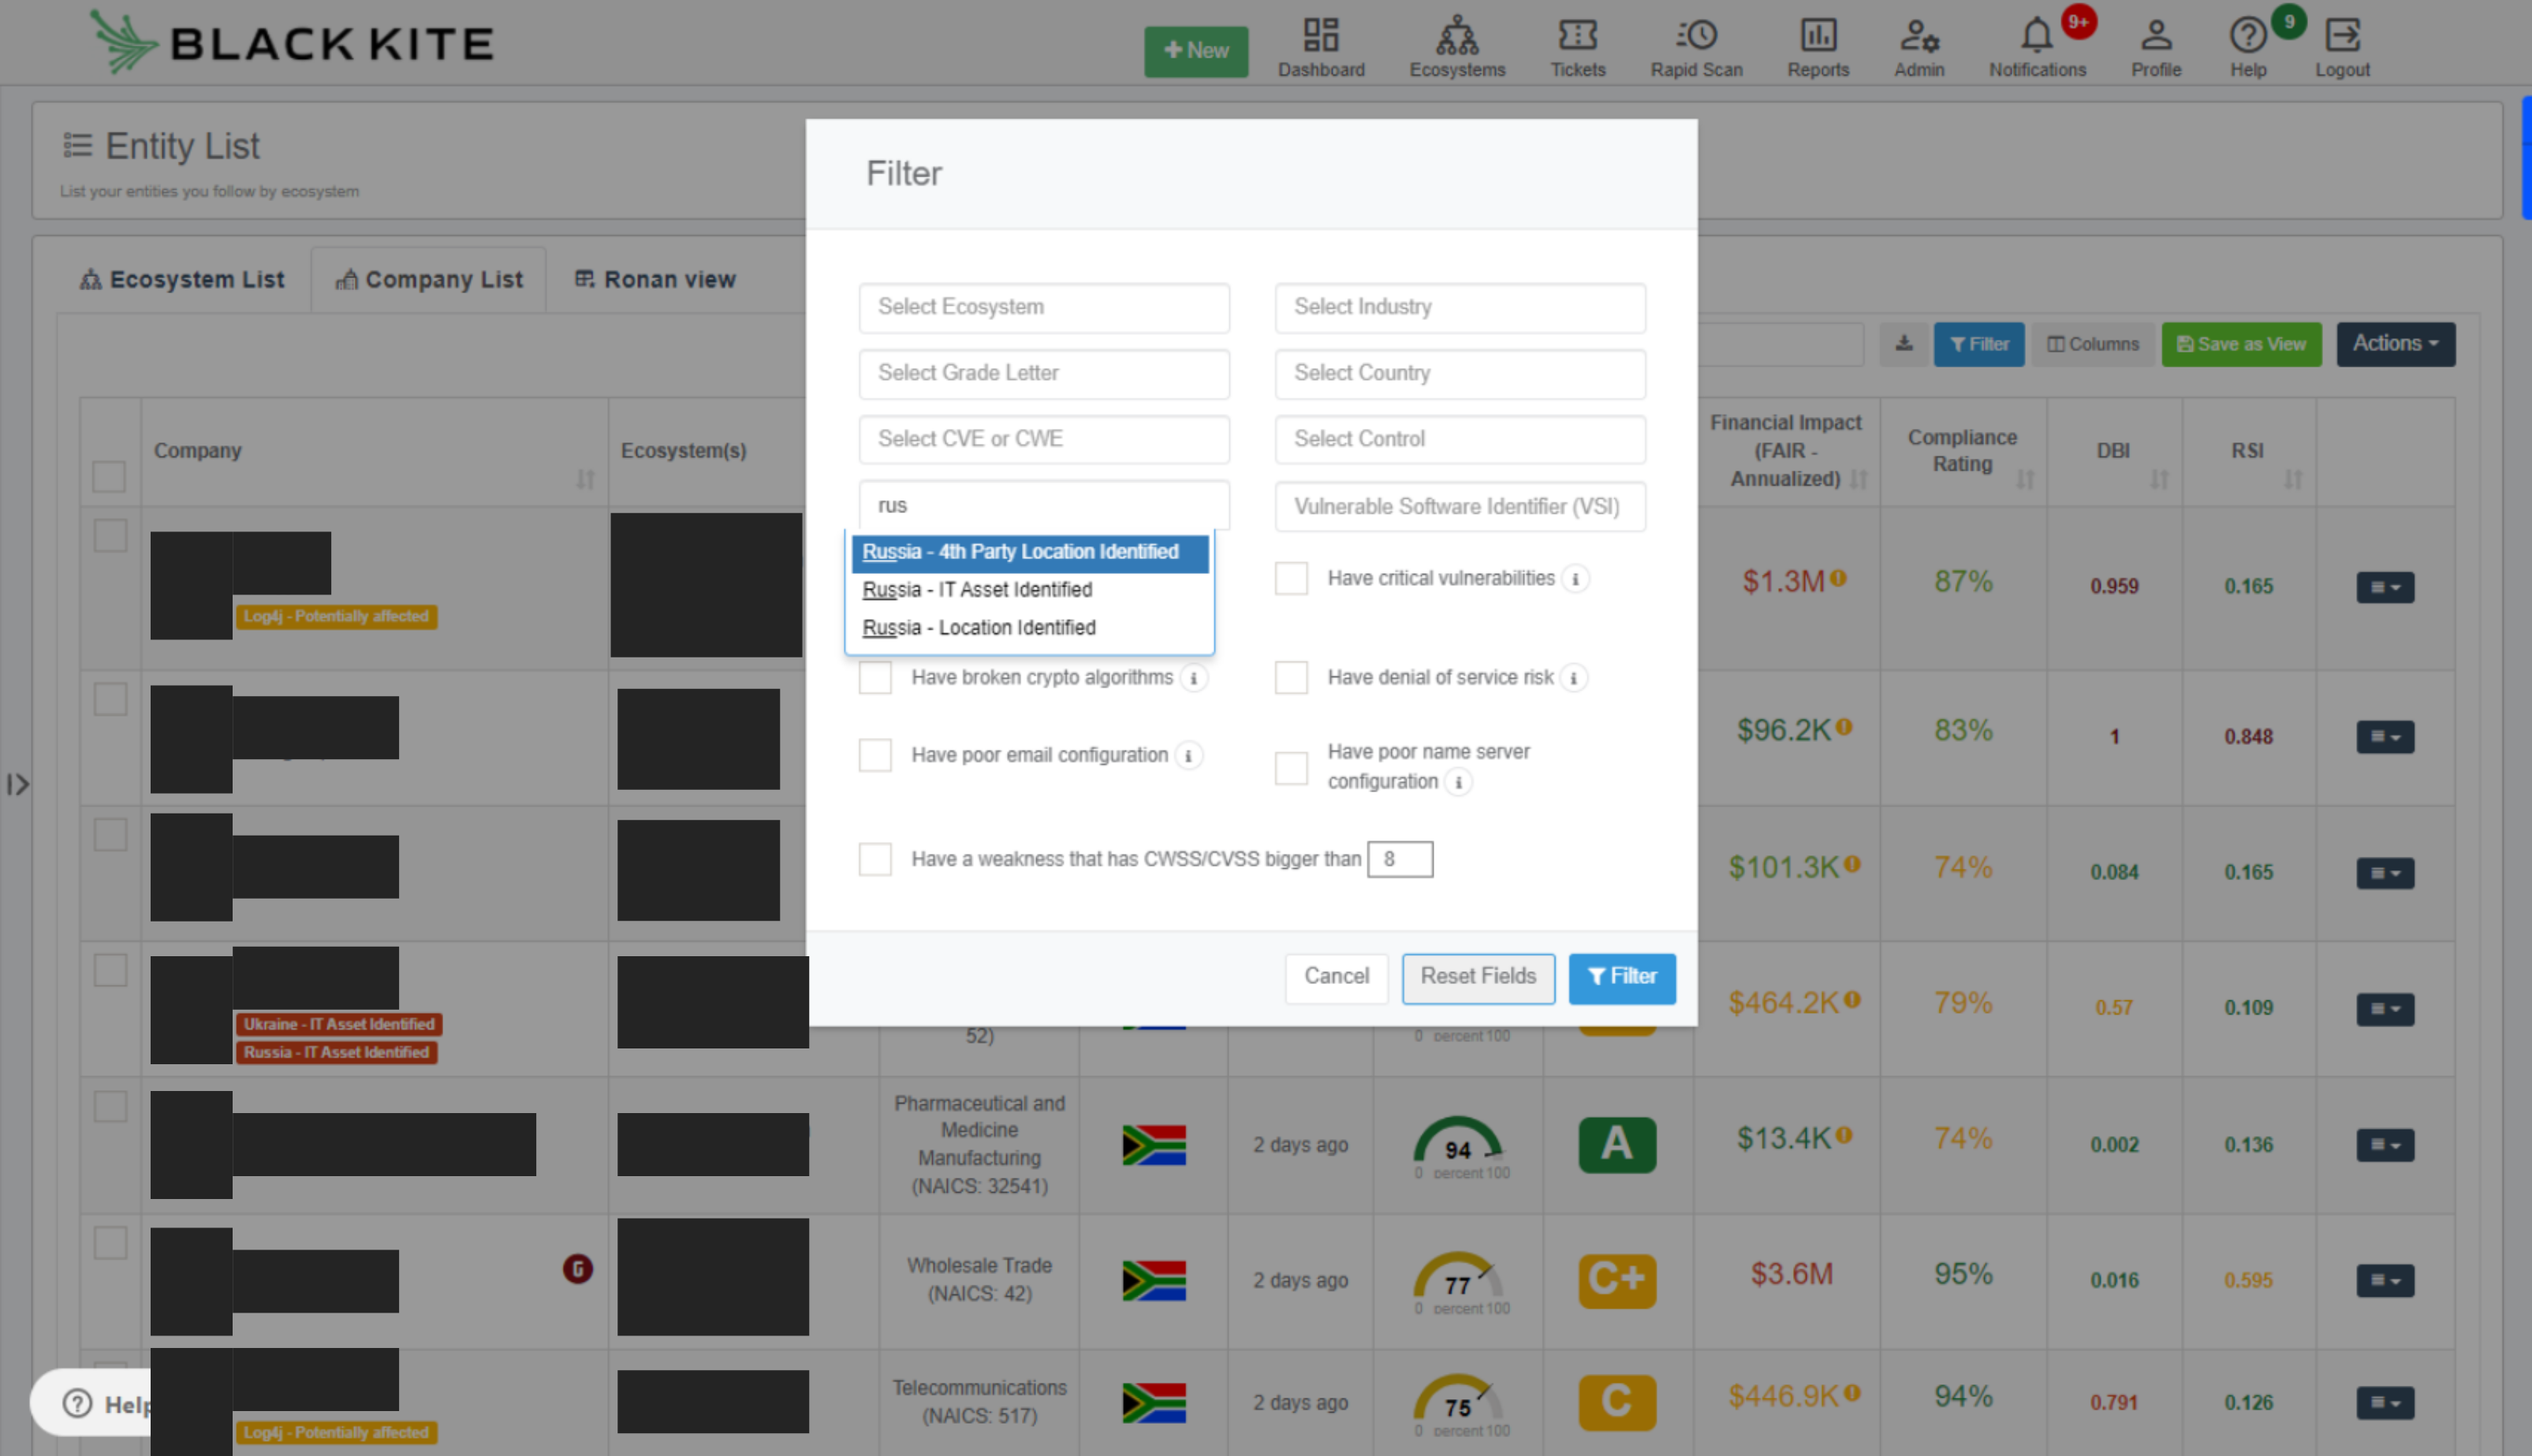The height and width of the screenshot is (1456, 2532).
Task: Click info icon beside poor email configuration
Action: click(x=1188, y=756)
